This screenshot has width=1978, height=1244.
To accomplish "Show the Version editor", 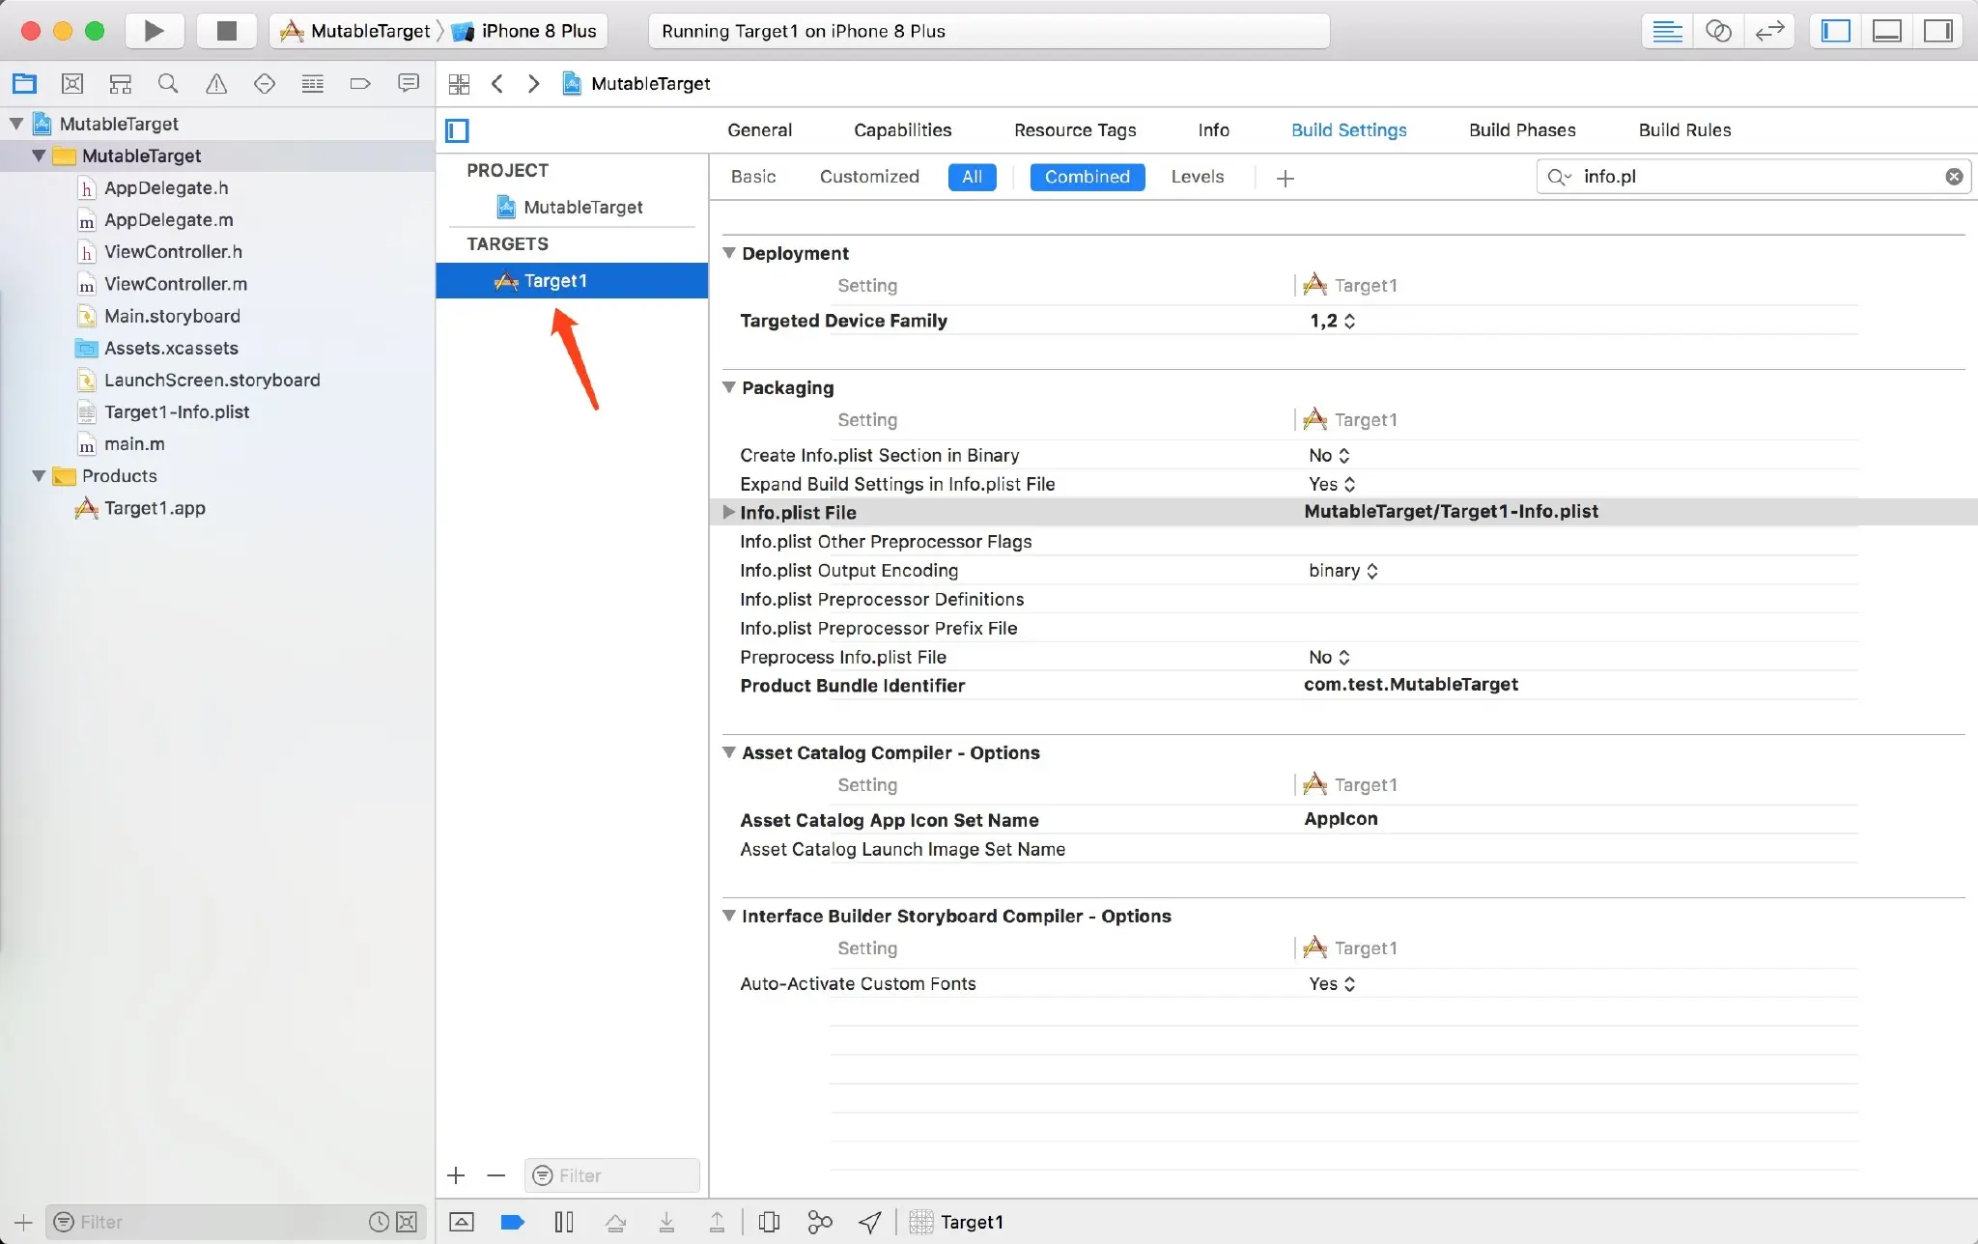I will click(1769, 31).
